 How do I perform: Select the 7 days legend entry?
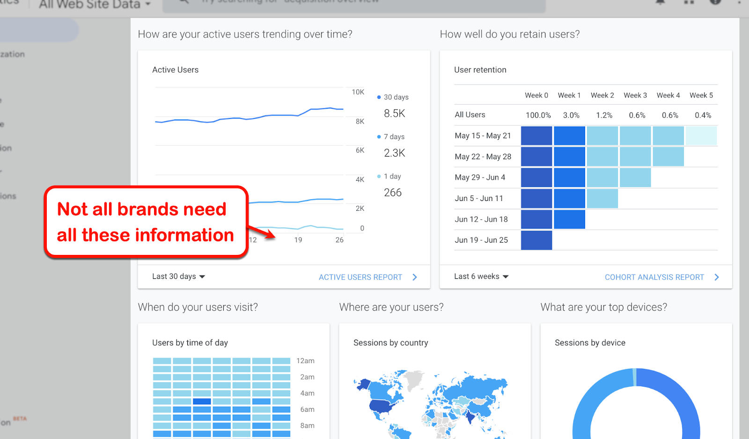click(x=391, y=137)
